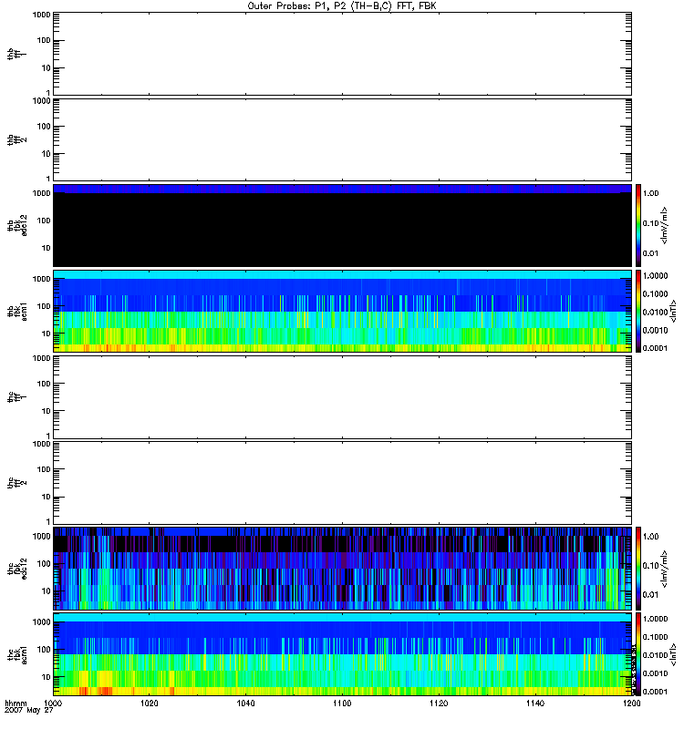Click the empty thc fff 1 spectrogram panel
This screenshot has width=684, height=729.
(x=342, y=397)
